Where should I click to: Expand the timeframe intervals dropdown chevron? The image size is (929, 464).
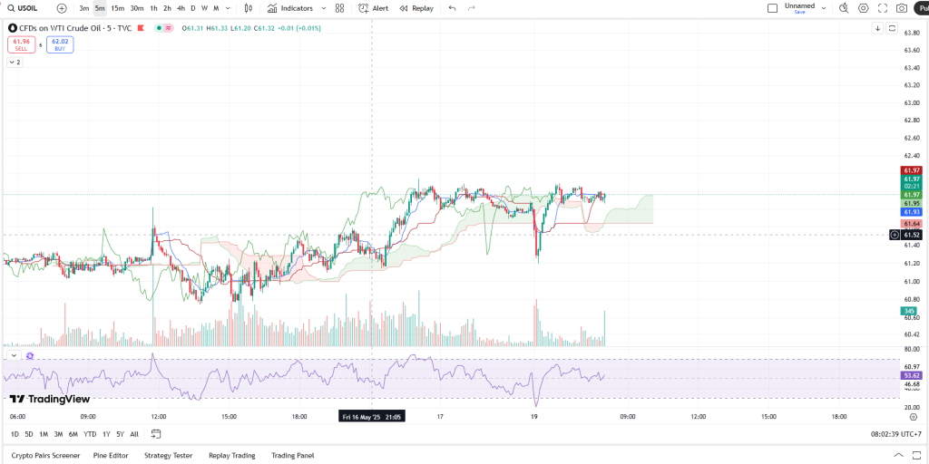coord(227,8)
